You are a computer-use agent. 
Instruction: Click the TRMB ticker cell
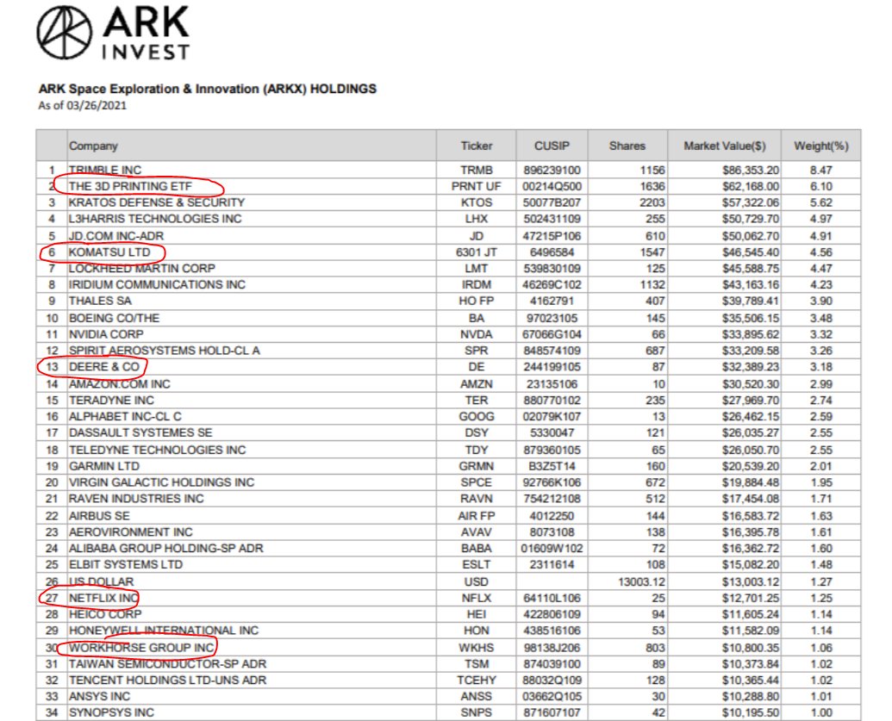(x=476, y=170)
